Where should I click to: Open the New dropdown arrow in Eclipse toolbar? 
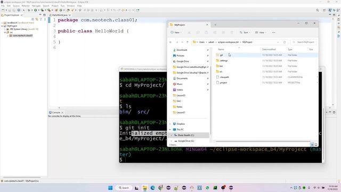(6, 10)
